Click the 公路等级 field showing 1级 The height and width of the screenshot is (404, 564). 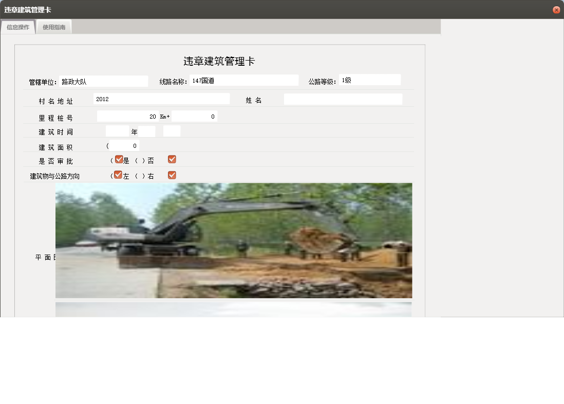click(369, 79)
